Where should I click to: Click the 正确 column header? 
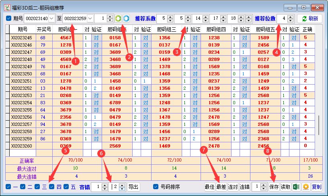coord(307,29)
